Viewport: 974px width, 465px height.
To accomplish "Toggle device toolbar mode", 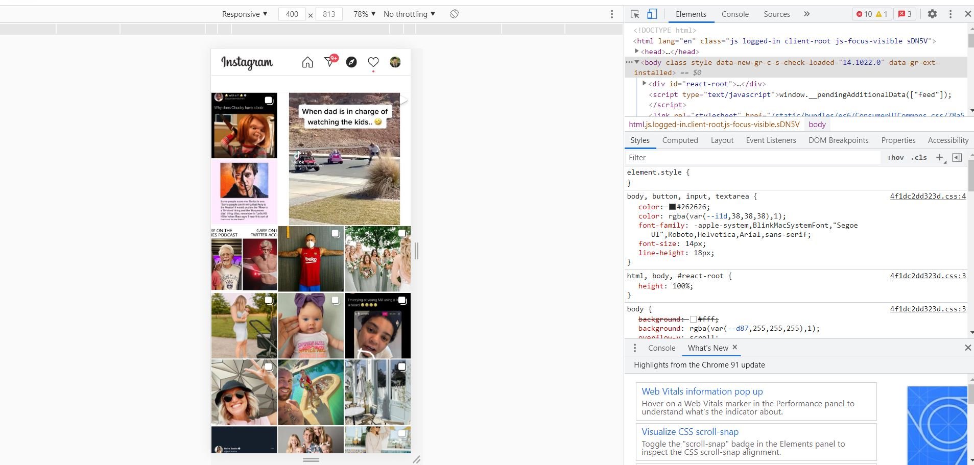I will (x=652, y=14).
